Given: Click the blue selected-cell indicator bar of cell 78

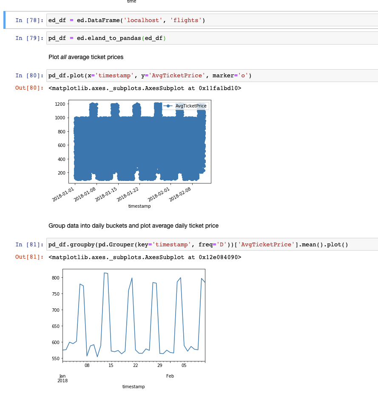Looking at the screenshot, I should [4, 20].
